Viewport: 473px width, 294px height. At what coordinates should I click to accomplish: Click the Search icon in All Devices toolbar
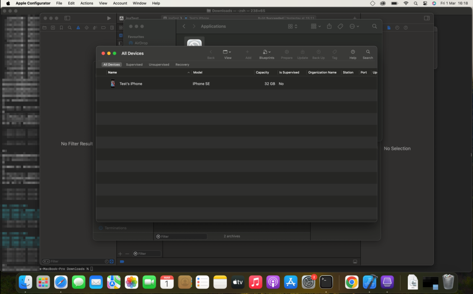[368, 52]
